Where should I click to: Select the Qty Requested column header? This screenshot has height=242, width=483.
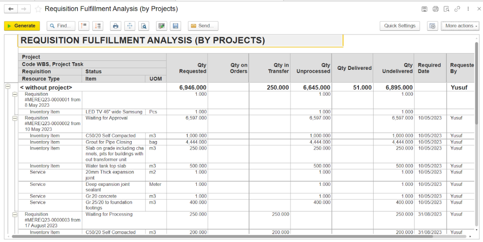pyautogui.click(x=187, y=68)
